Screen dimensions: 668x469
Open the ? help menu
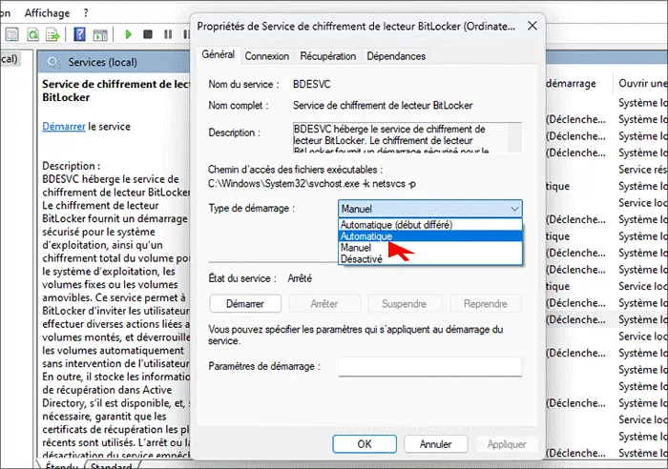[x=86, y=12]
